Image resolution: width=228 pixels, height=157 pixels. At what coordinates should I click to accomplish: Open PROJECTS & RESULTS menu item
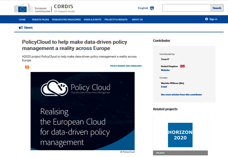pos(116,20)
